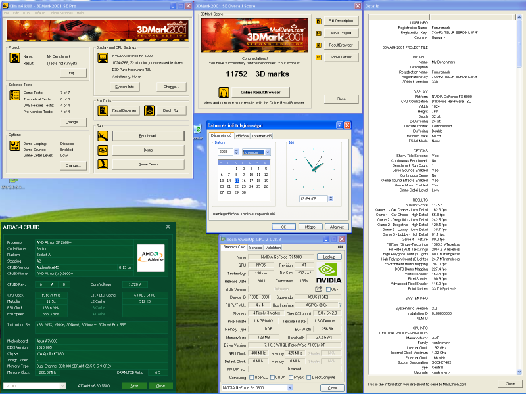
Task: Click the AMD Athlon XP logo in AIDA64
Action: point(151,257)
